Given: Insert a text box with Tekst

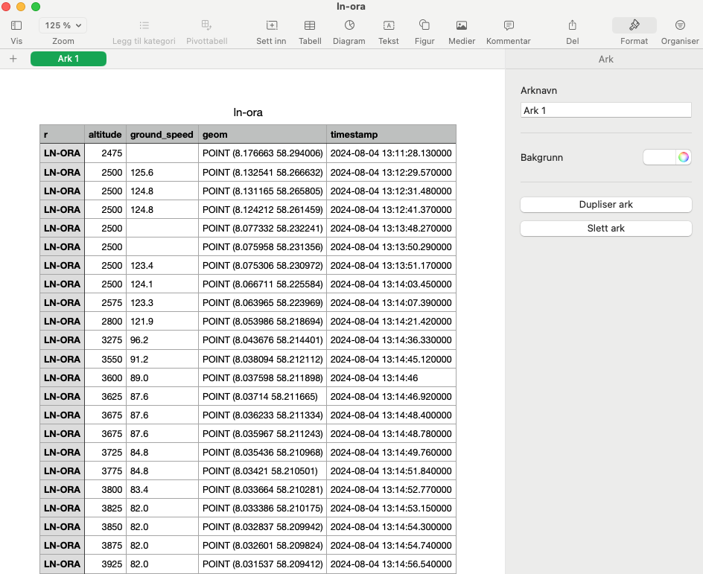Looking at the screenshot, I should coord(388,25).
